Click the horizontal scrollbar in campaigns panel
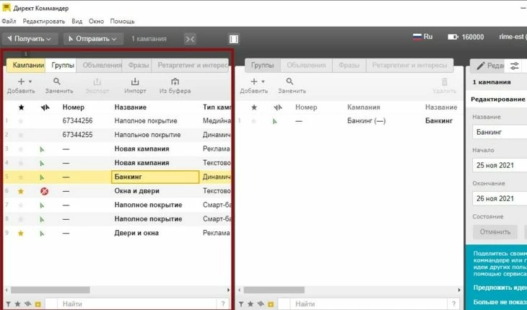The image size is (527, 310). [x=50, y=290]
